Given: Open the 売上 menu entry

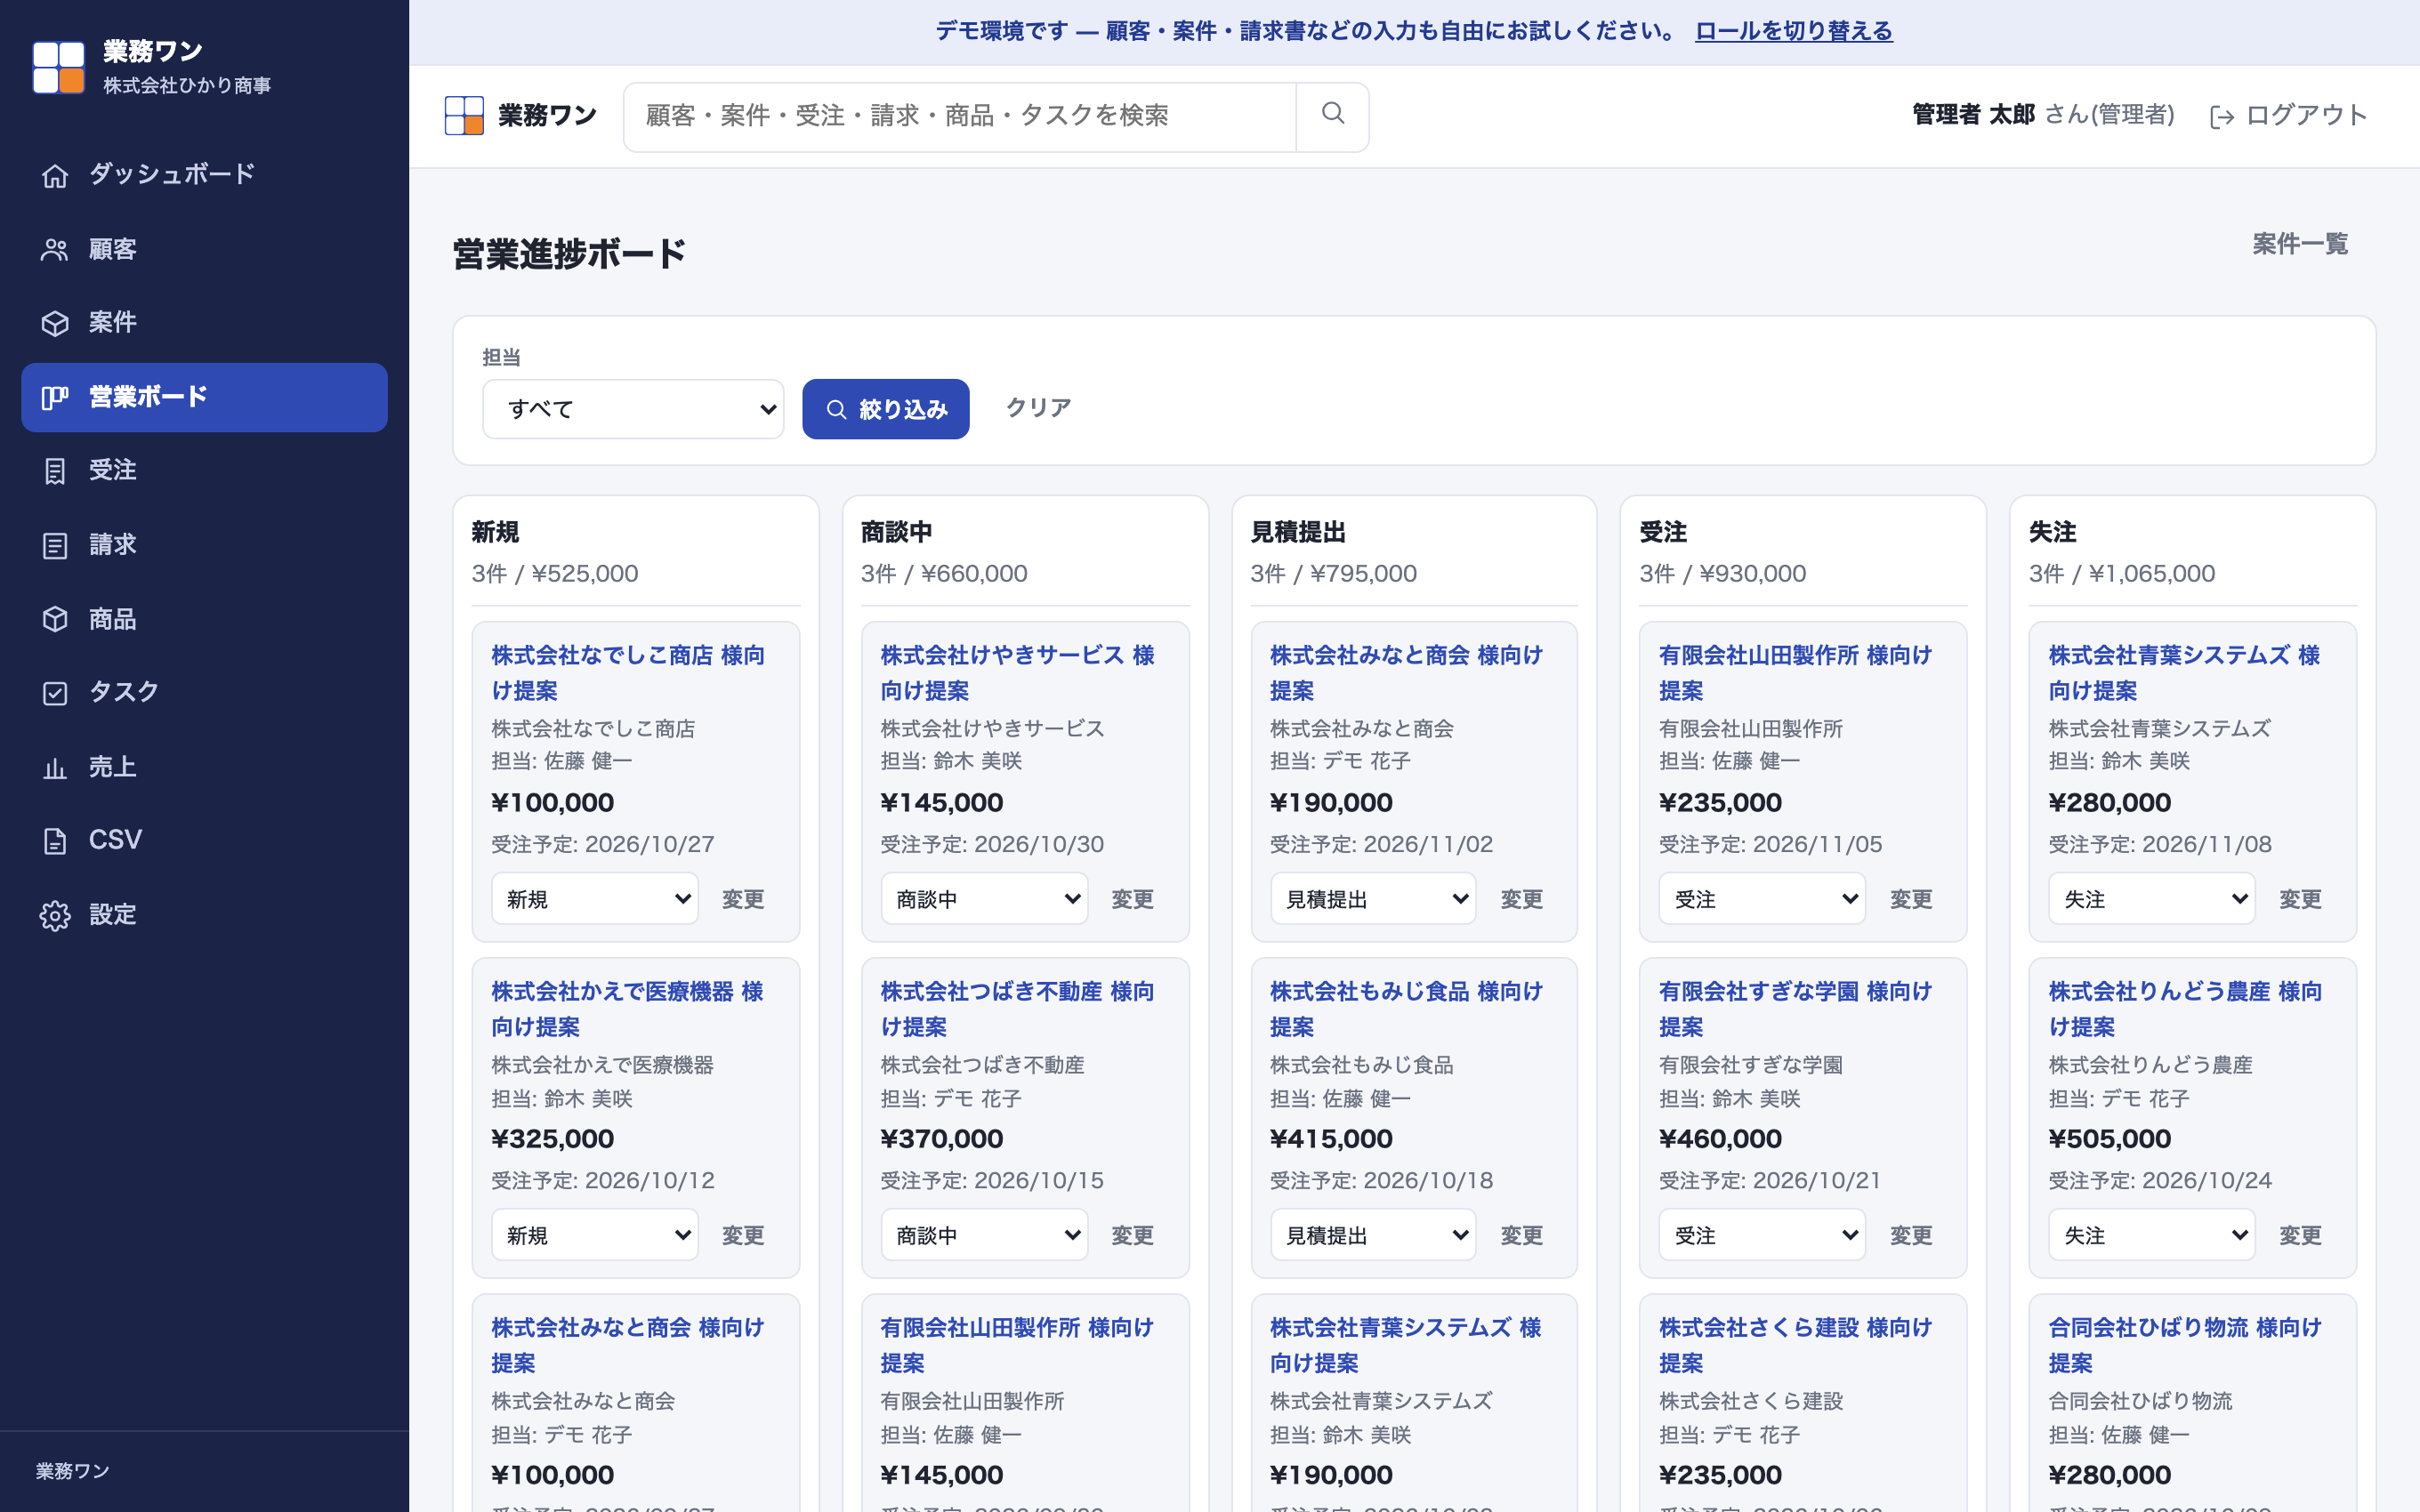Looking at the screenshot, I should point(204,767).
